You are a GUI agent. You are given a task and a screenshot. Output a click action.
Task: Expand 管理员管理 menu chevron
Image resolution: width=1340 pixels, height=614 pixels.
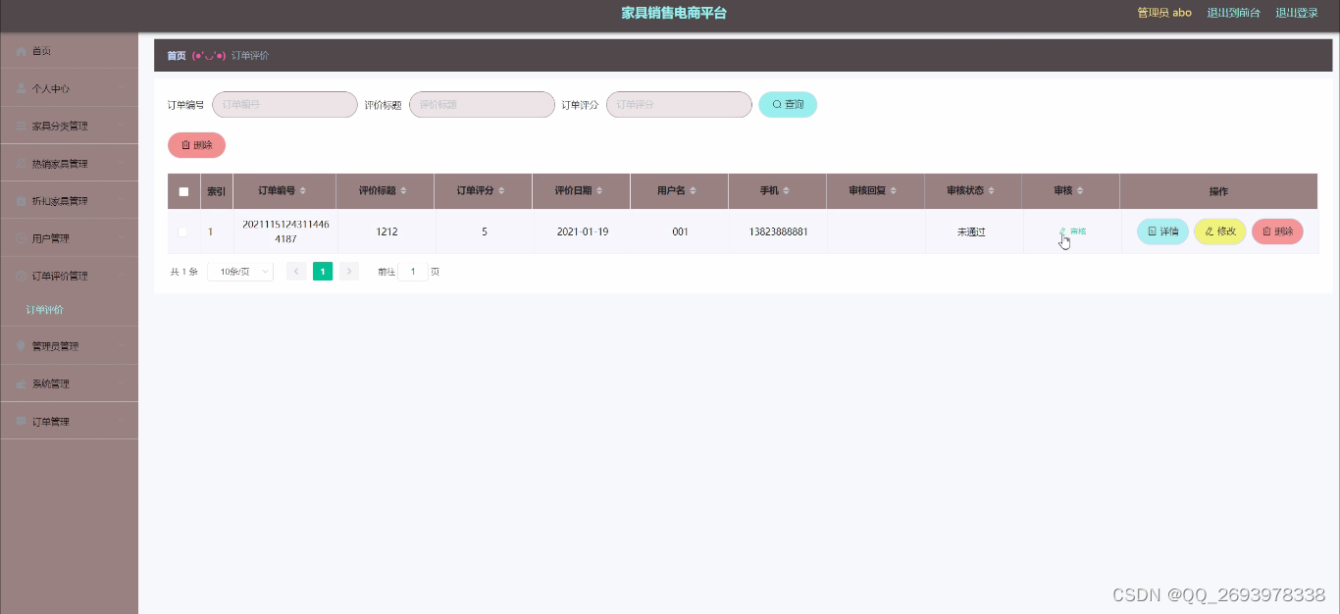click(122, 346)
